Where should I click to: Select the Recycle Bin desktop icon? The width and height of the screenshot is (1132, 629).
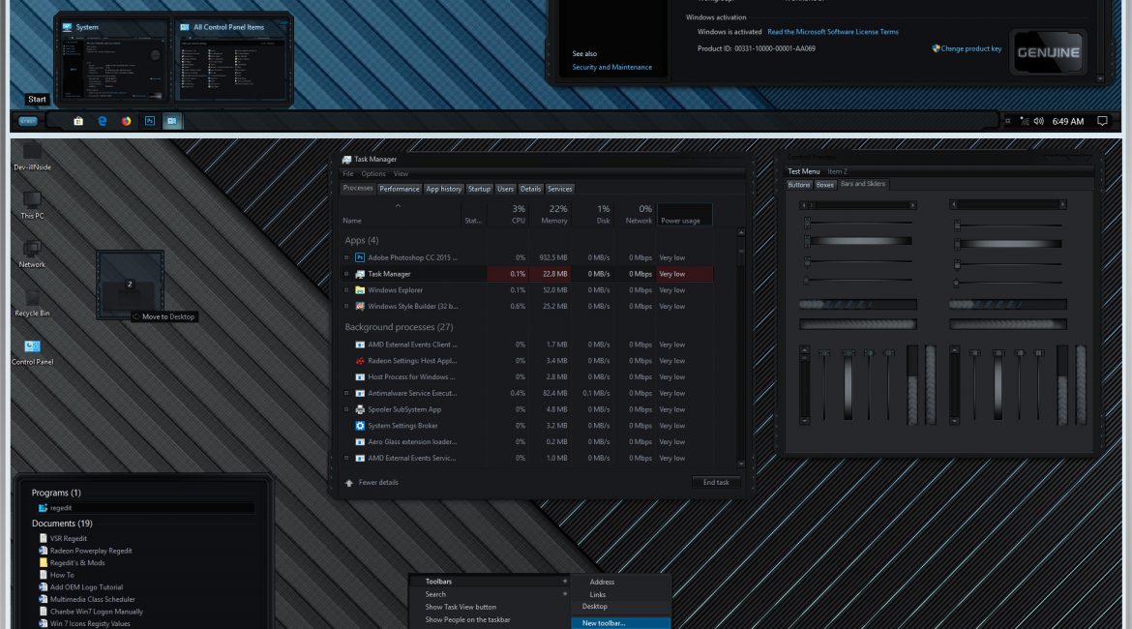(32, 303)
